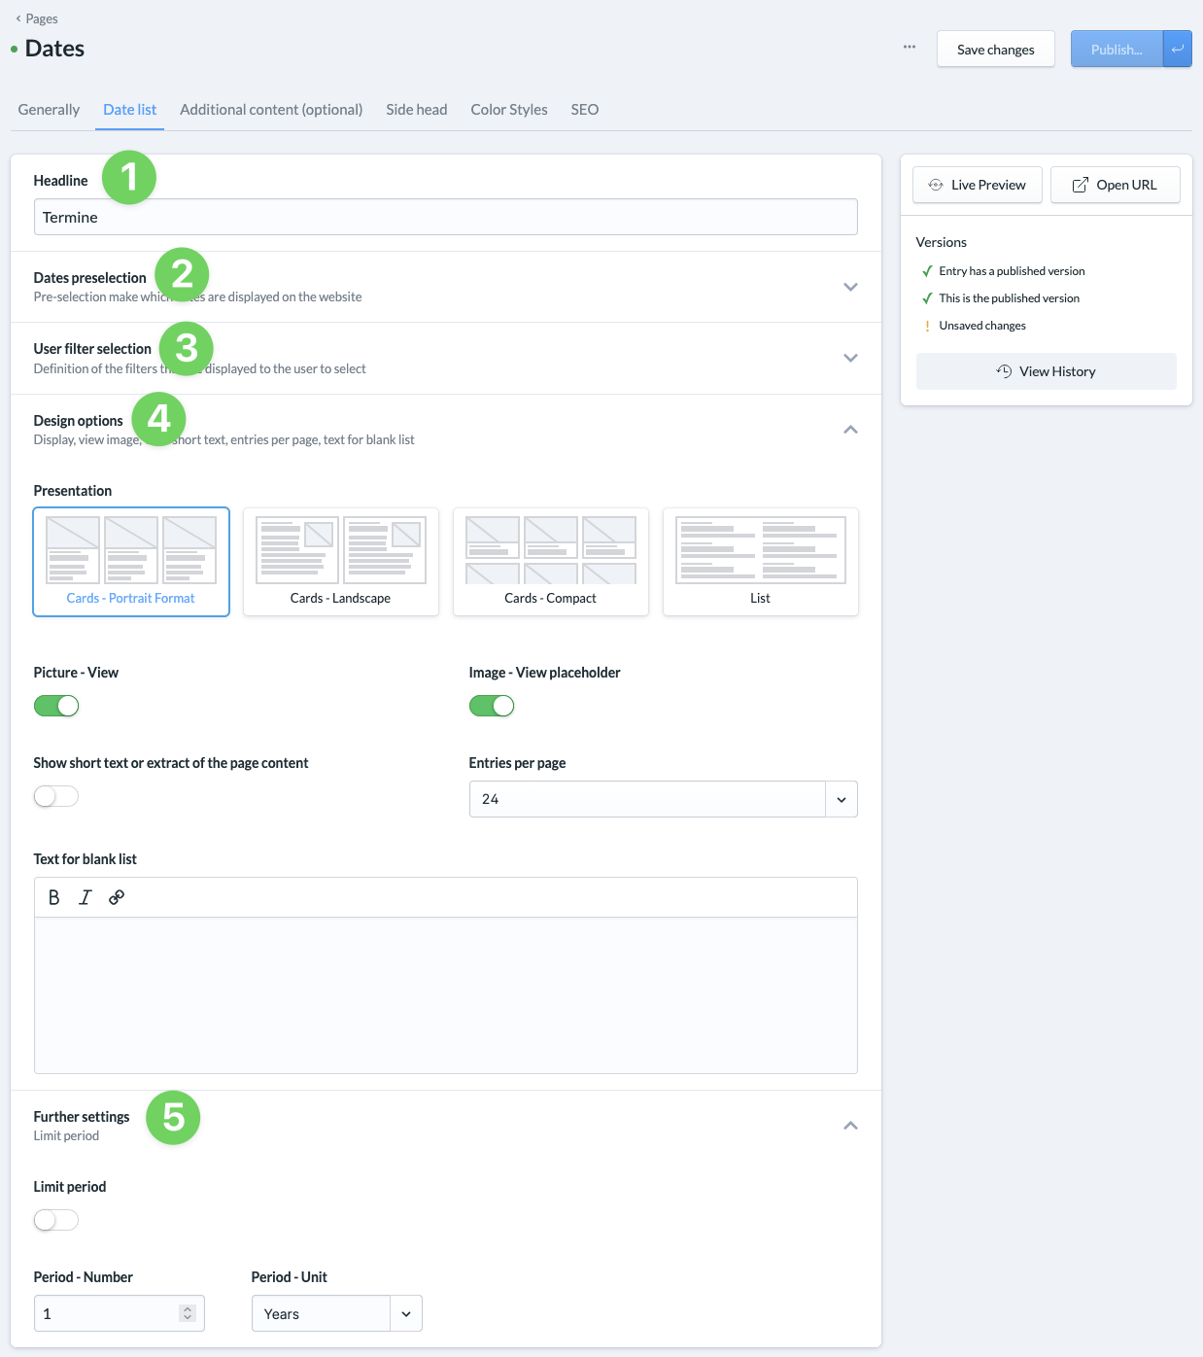Select Cards - Portrait Format presentation

131,562
